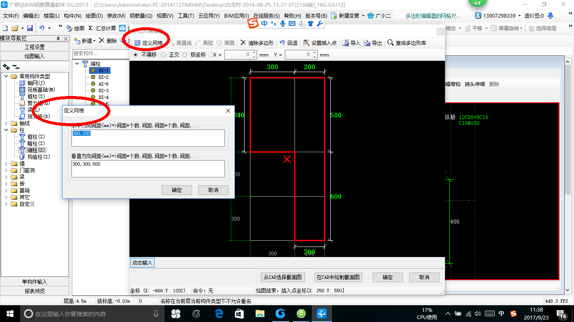Click the 导出 export tool
The image size is (574, 322).
pos(373,43)
